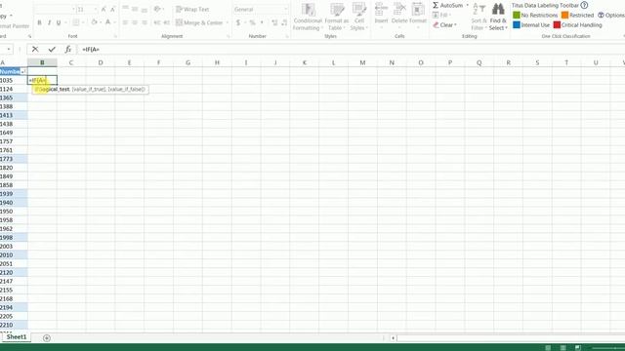Apply Percent Style number format
This screenshot has width=625, height=351.
(252, 22)
